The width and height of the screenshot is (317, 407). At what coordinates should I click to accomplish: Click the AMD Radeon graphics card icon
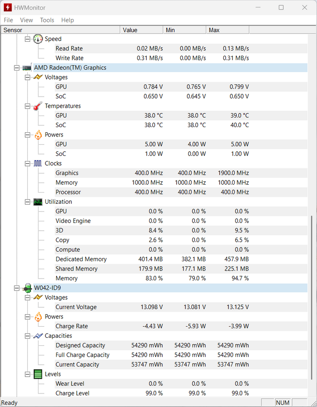click(27, 68)
